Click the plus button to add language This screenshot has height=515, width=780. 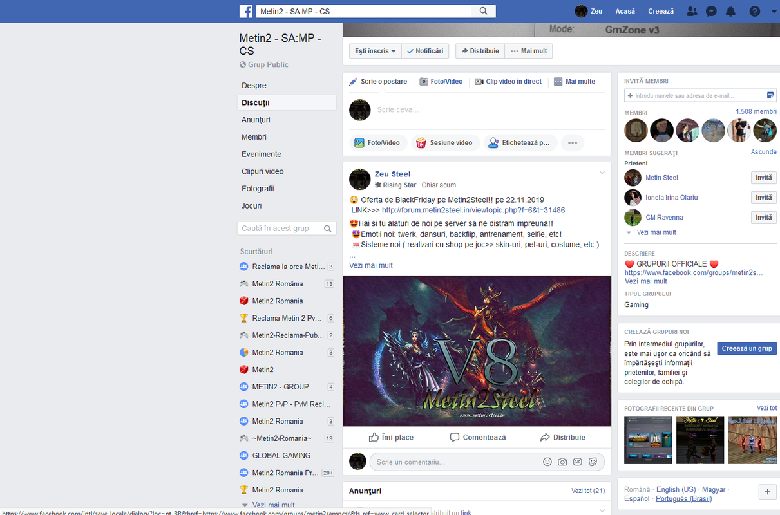click(767, 492)
